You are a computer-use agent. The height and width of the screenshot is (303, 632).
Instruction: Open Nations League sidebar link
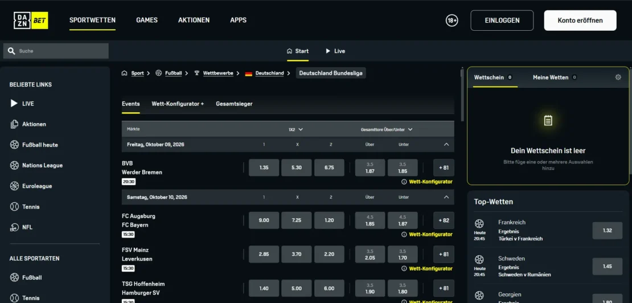click(36, 165)
